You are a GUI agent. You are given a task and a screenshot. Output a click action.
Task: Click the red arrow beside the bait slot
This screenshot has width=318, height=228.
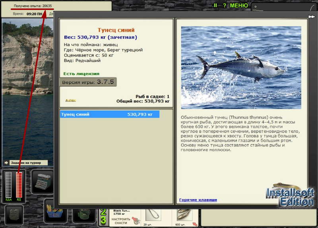pos(195,224)
